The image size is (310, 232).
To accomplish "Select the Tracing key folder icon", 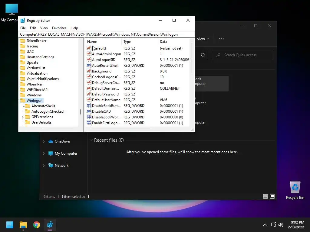I will [23, 46].
